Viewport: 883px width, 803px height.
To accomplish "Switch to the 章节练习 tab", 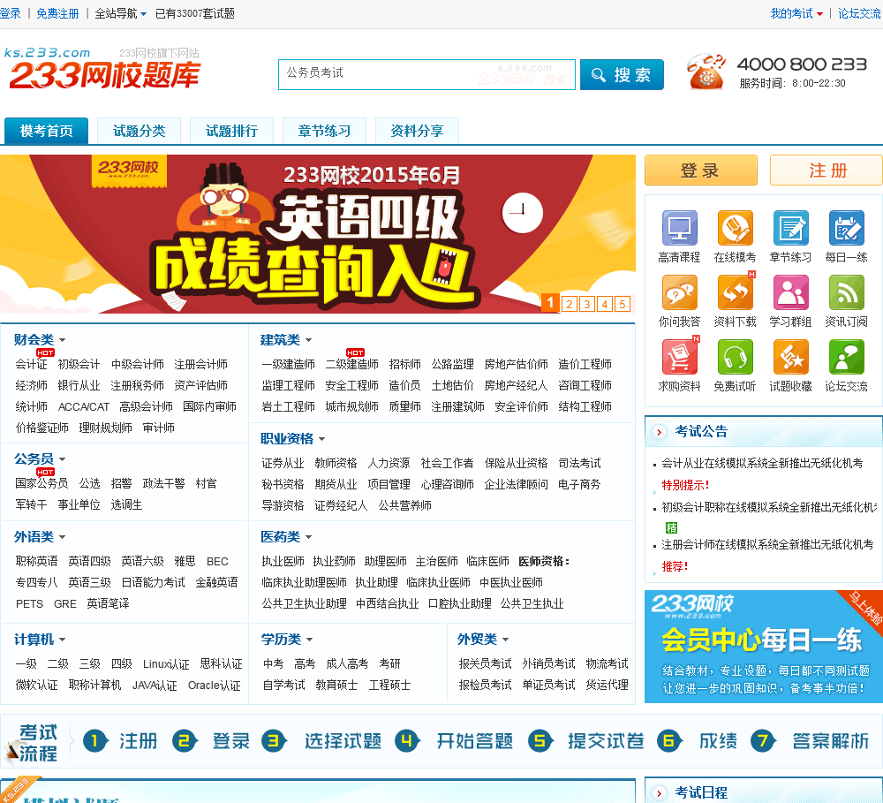I will [x=324, y=131].
